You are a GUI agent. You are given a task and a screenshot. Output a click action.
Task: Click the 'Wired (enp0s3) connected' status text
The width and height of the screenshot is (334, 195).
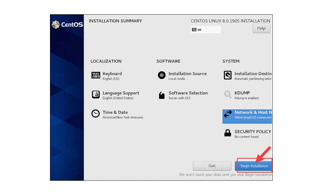253,117
